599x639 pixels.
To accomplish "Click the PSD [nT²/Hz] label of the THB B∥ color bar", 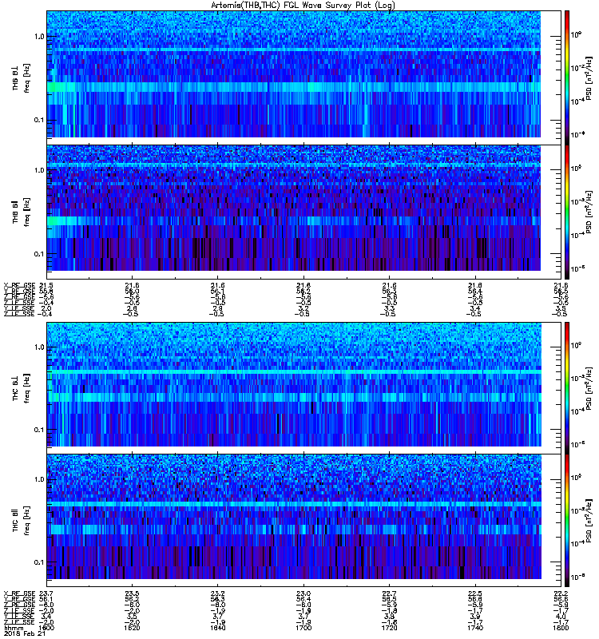I will 589,212.
